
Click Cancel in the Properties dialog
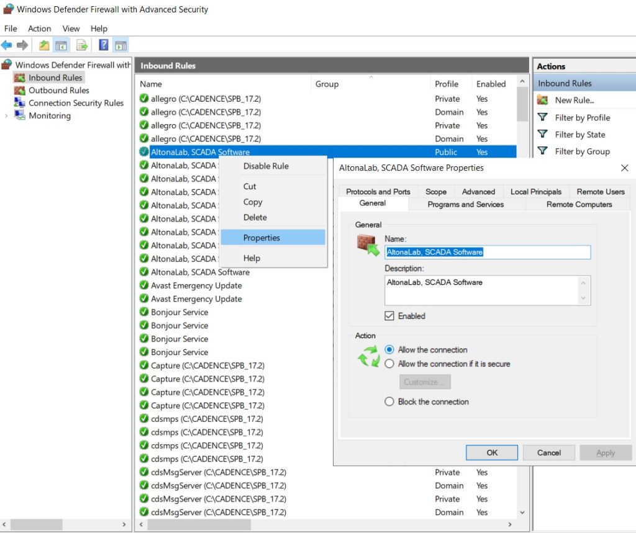(549, 452)
